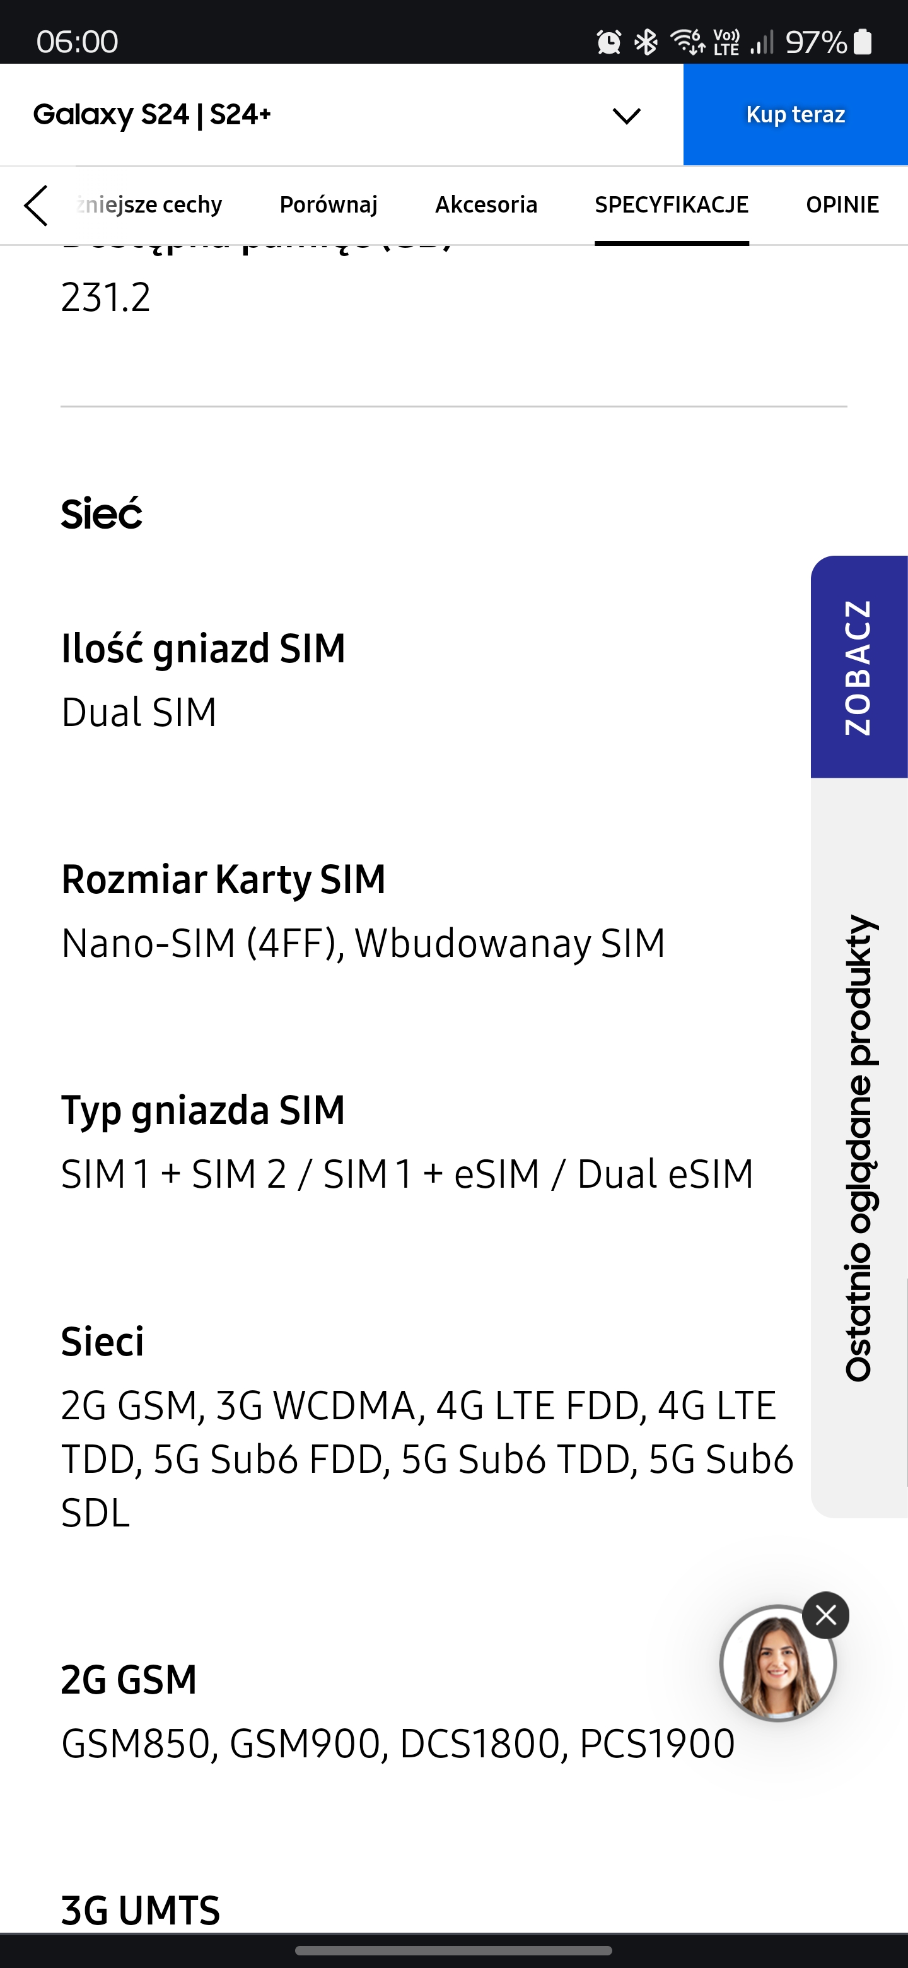Select the Akcesoria tab
The width and height of the screenshot is (908, 1968).
486,205
